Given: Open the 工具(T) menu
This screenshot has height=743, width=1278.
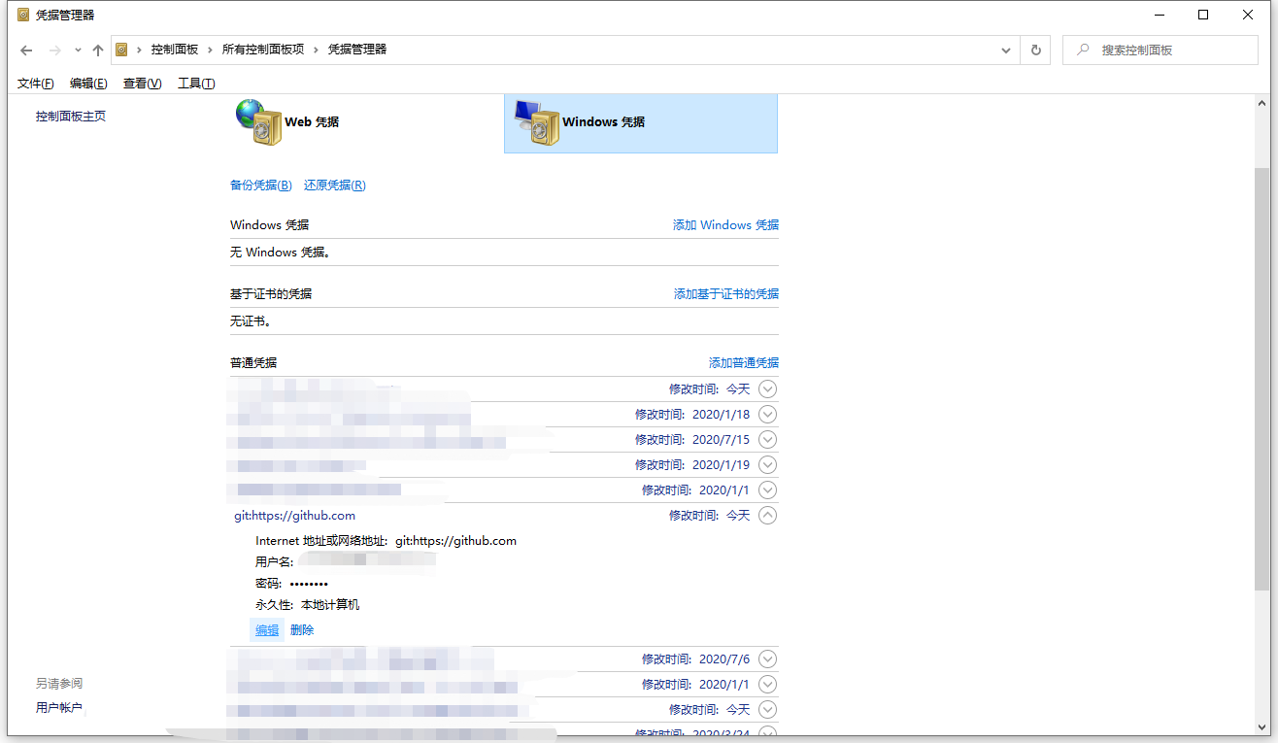Looking at the screenshot, I should 196,84.
